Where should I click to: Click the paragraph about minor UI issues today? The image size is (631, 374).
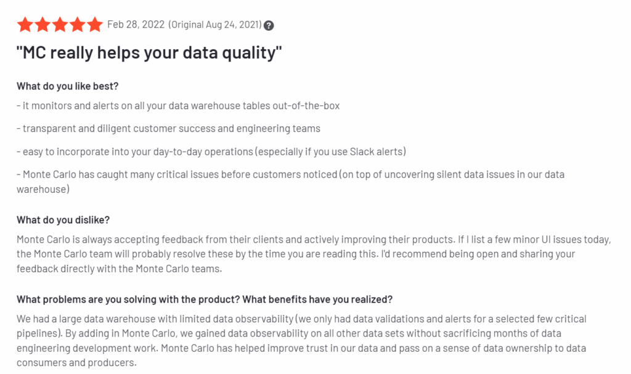point(314,254)
